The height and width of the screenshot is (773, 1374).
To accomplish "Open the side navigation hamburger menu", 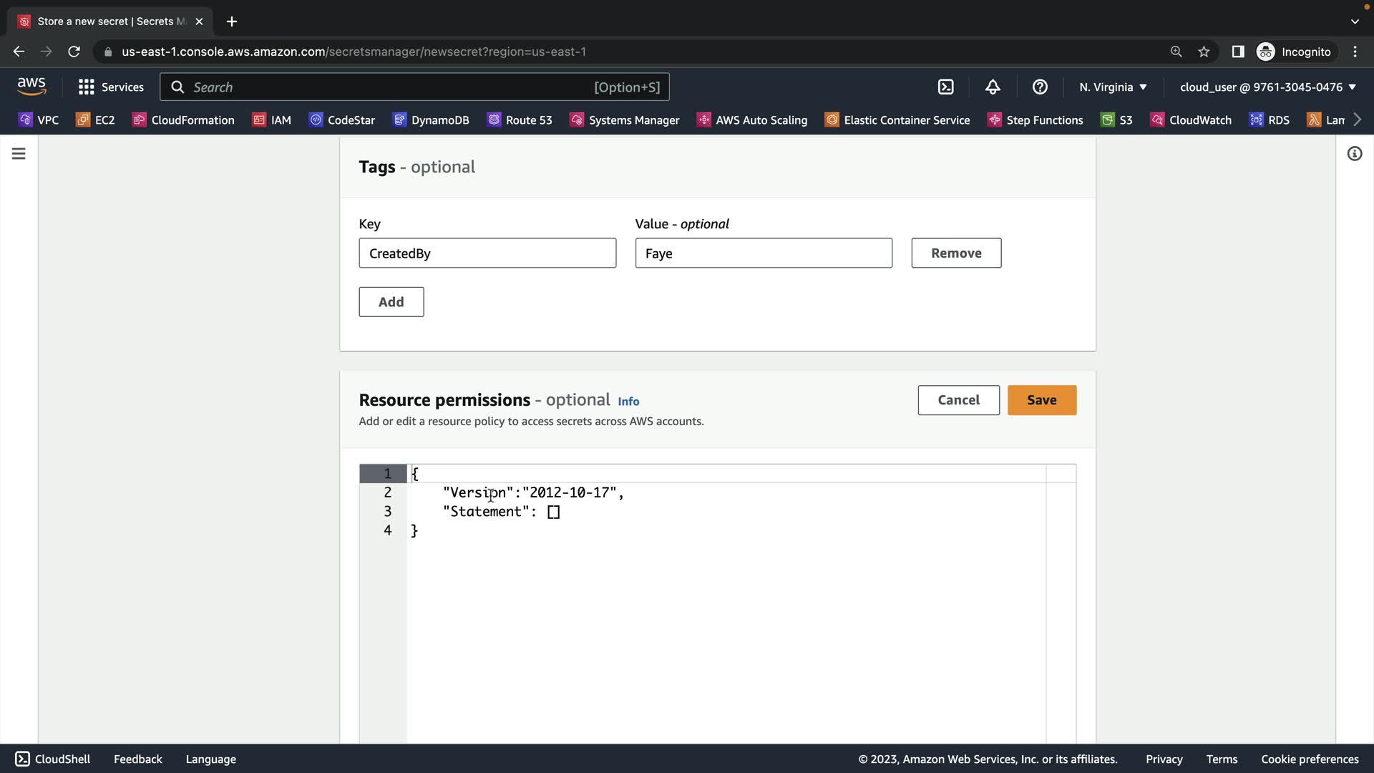I will [x=19, y=154].
